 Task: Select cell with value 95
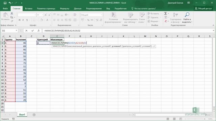coord(21,50)
